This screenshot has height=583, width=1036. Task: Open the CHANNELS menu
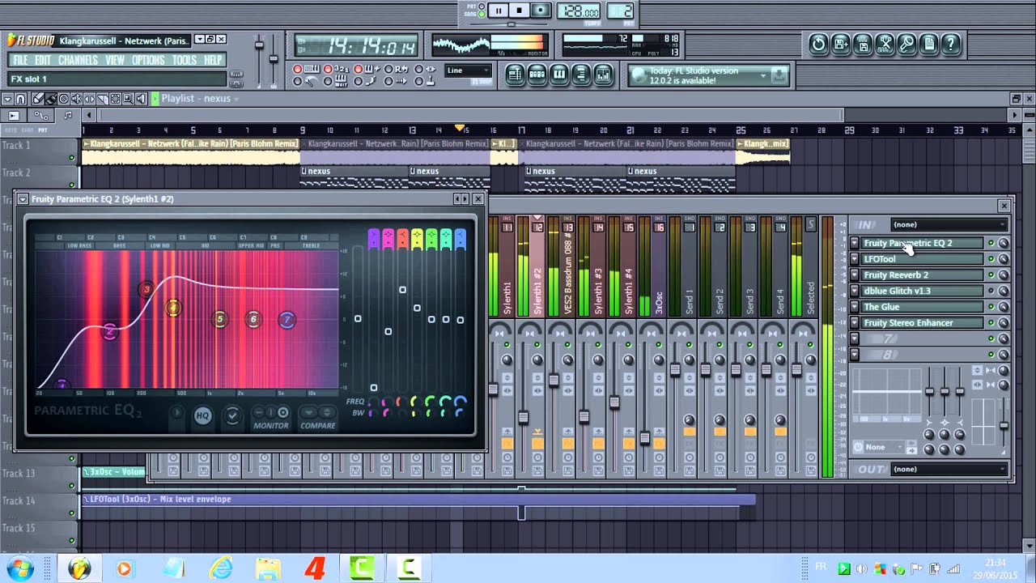[x=79, y=61]
